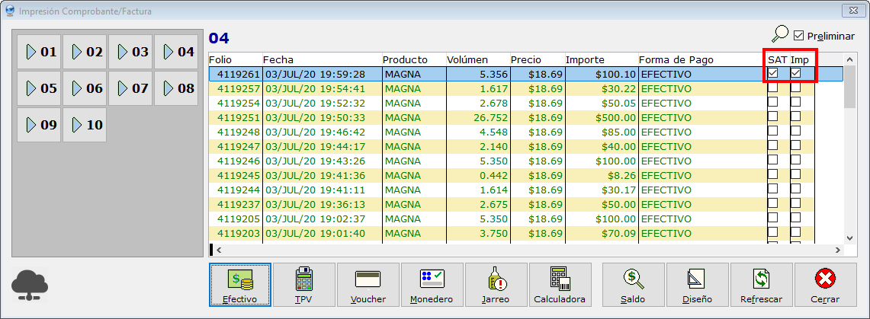
Task: Click the Efectivo cash payment button
Action: tap(240, 285)
